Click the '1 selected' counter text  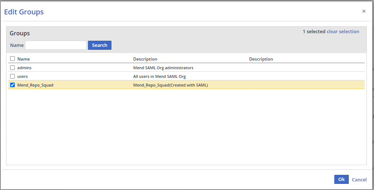click(314, 31)
